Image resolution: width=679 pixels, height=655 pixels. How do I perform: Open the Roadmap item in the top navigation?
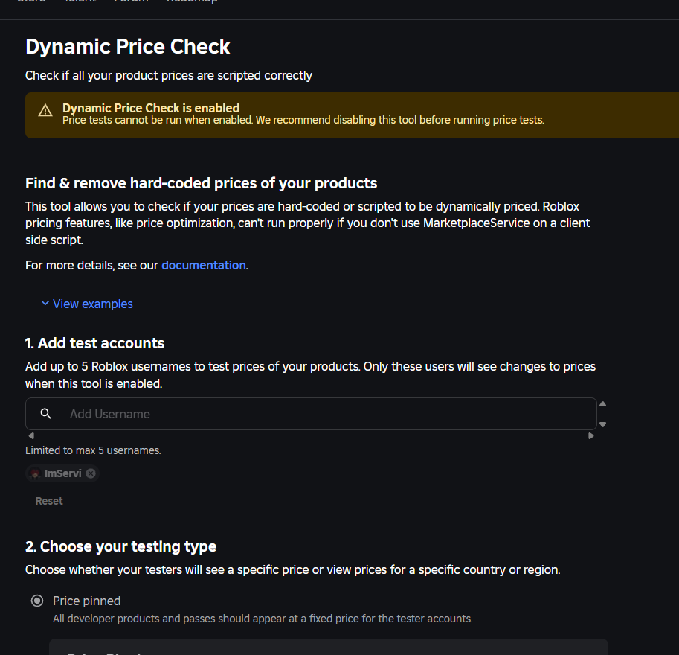192,2
